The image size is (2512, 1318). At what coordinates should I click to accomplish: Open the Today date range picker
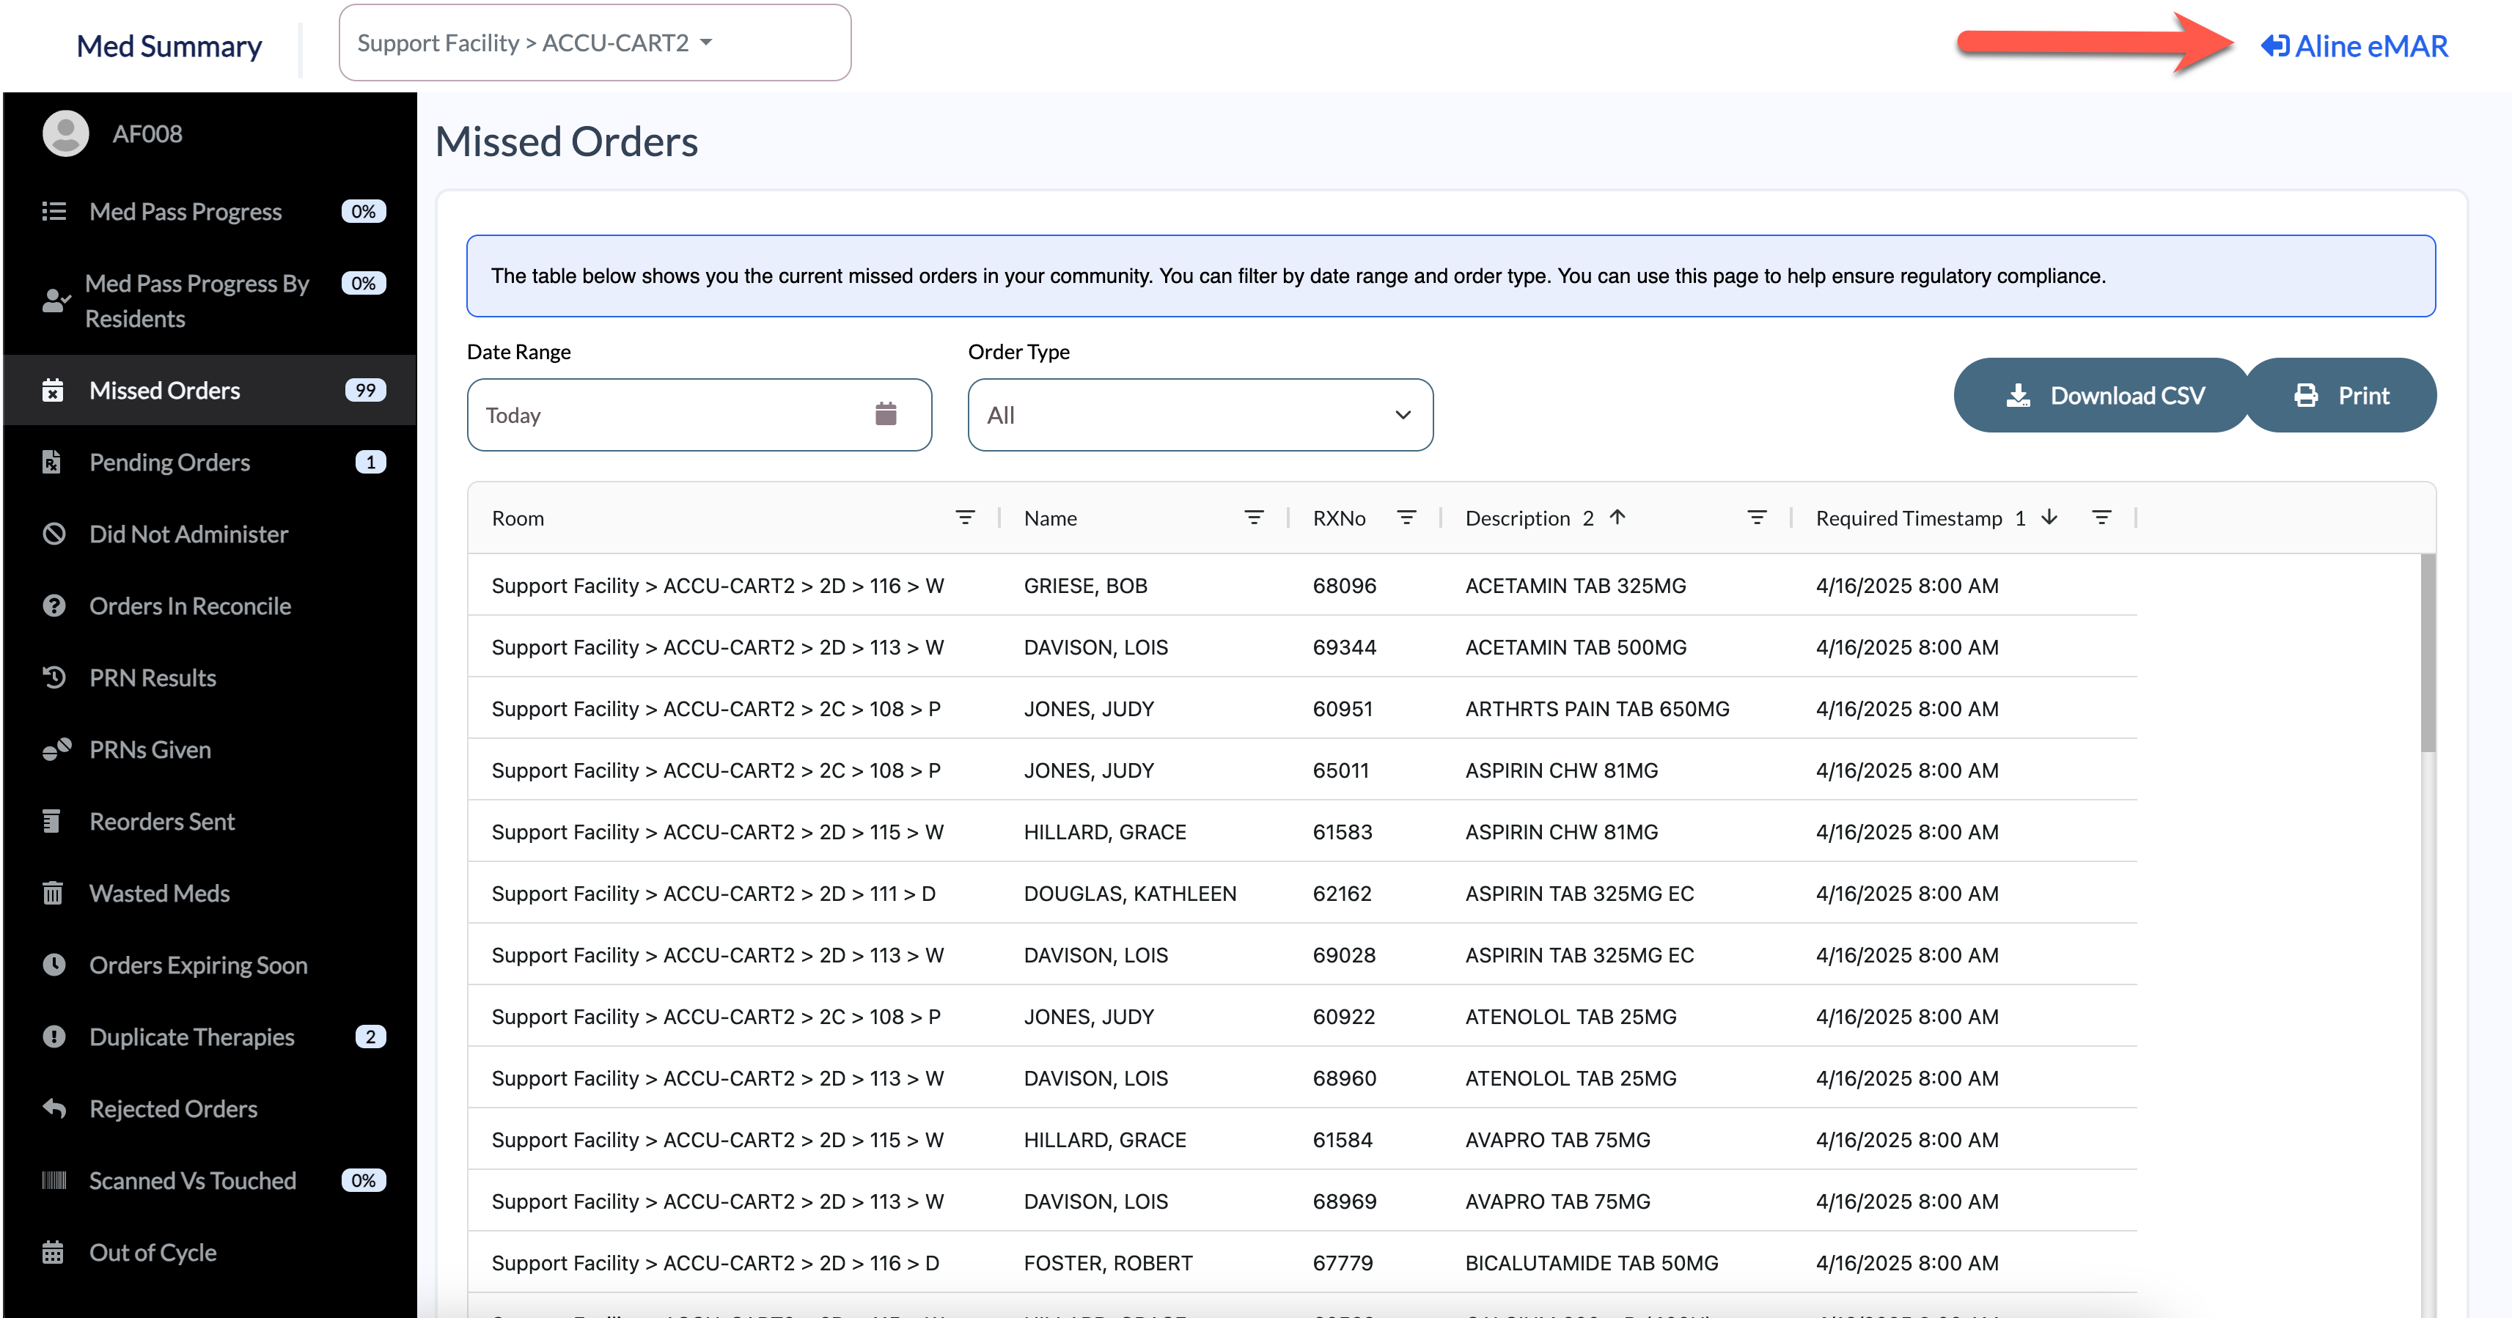683,416
